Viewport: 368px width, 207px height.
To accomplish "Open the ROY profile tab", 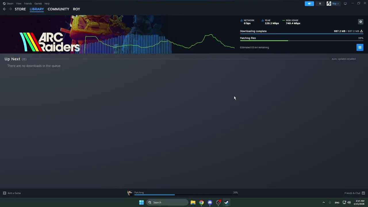I will point(76,9).
